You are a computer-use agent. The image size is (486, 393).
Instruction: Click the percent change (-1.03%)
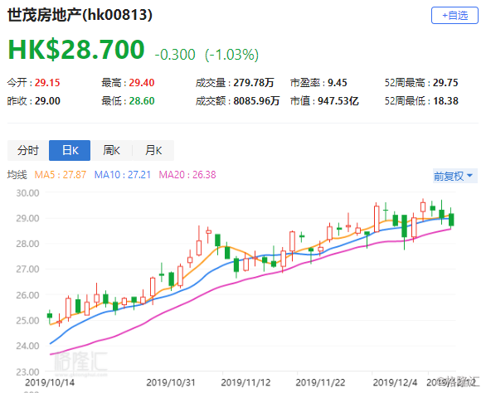tap(231, 55)
